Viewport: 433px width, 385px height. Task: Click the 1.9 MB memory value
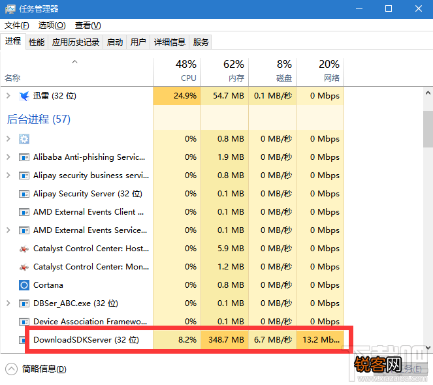231,157
